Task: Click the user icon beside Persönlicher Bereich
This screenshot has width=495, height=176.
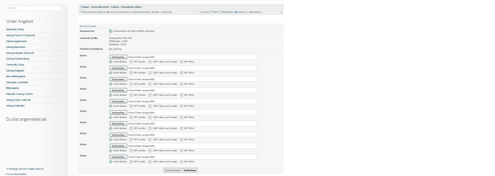Action: click(80, 12)
